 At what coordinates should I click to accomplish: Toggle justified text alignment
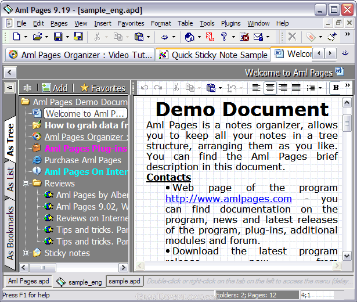click(296, 88)
